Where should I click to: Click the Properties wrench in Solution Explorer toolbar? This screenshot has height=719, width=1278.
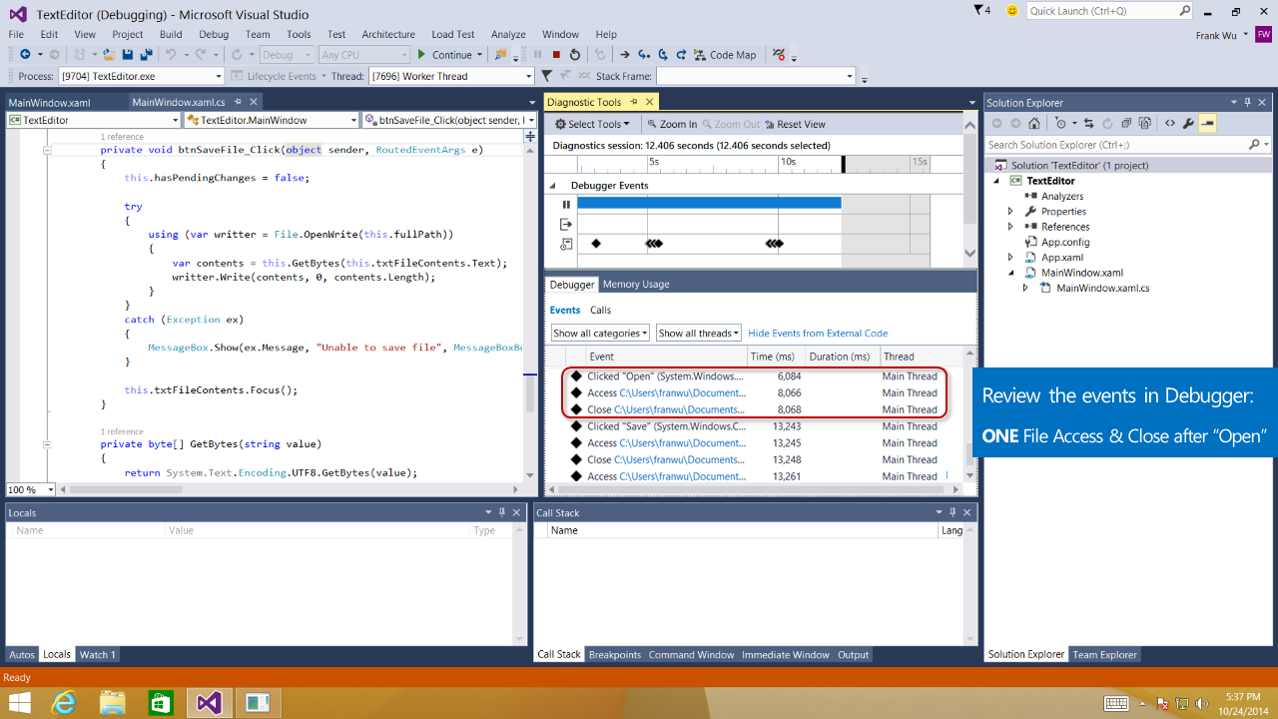pyautogui.click(x=1188, y=124)
